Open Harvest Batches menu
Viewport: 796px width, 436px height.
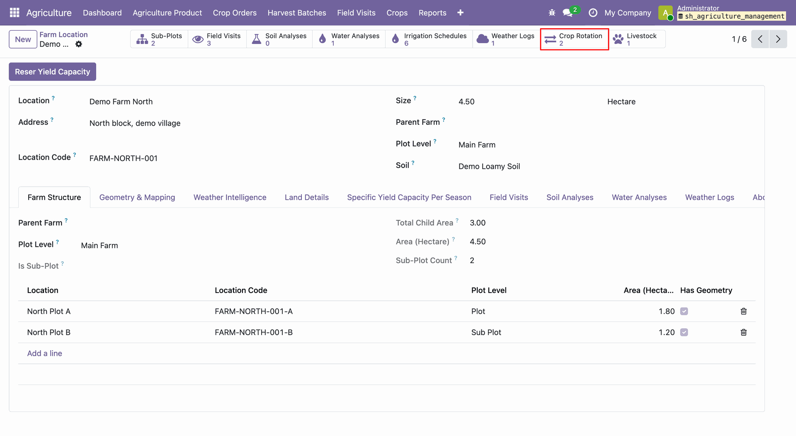click(297, 13)
